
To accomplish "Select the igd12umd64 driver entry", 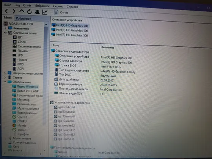I will [x=64, y=121].
